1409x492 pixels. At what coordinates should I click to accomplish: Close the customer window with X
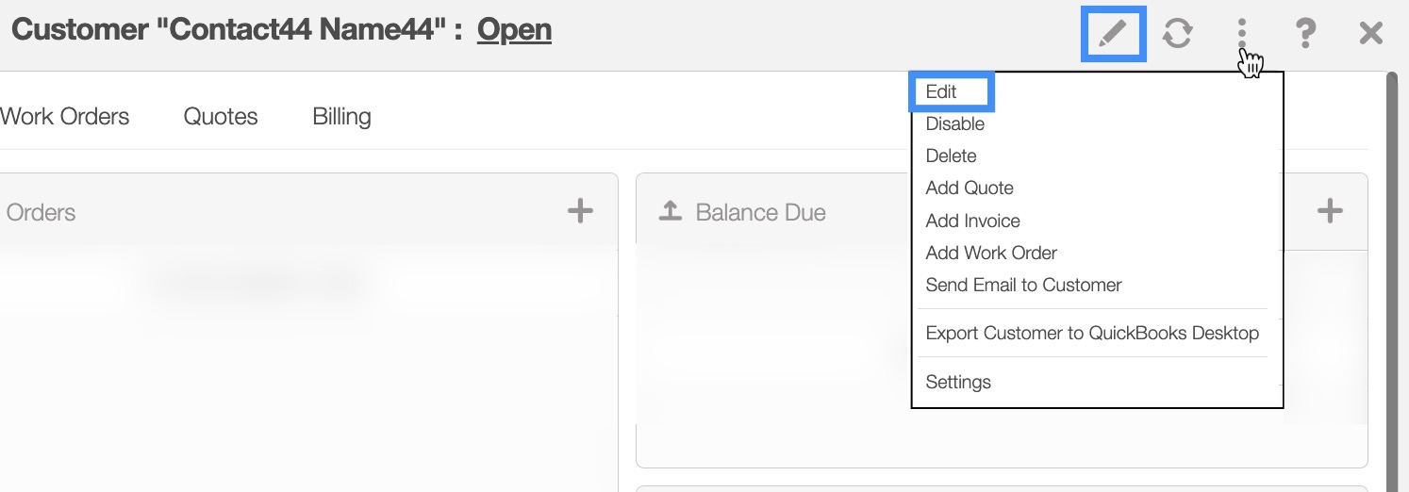pos(1370,34)
